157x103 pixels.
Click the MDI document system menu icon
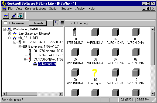(x=4, y=9)
